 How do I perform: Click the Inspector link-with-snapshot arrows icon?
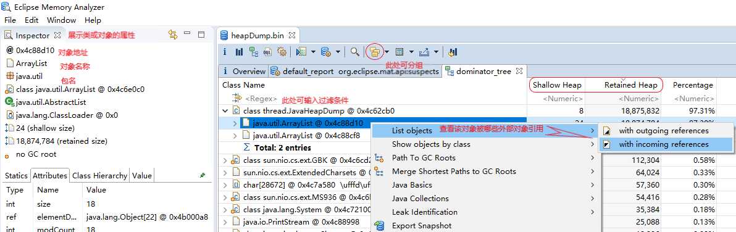coord(173,35)
